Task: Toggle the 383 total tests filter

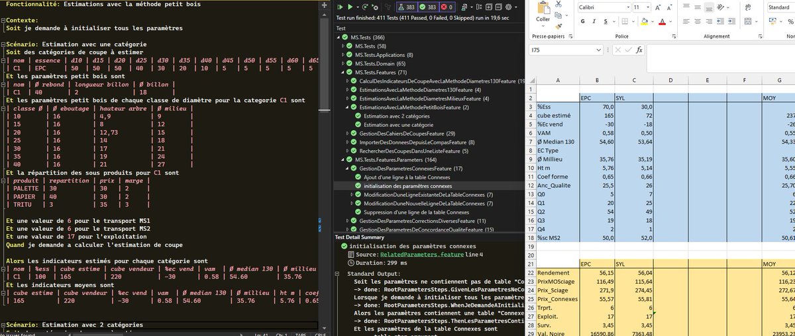Action: 407,7
